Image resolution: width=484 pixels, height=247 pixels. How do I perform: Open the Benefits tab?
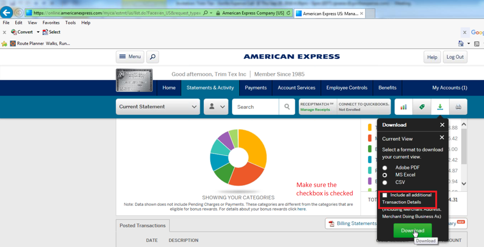(387, 88)
